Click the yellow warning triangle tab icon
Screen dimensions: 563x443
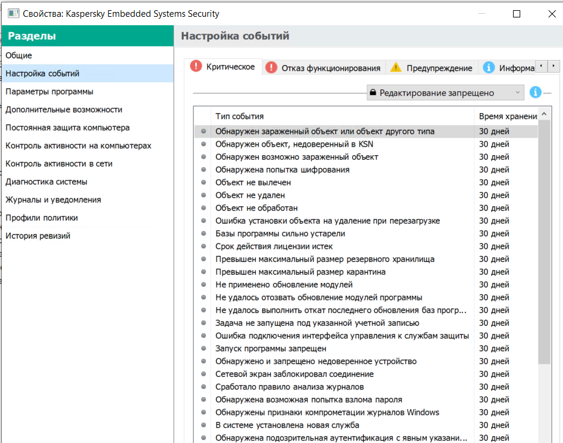click(x=396, y=67)
